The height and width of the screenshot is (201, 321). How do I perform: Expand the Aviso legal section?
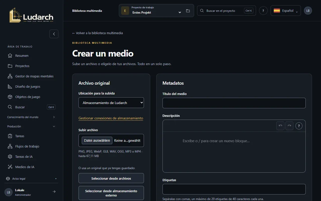coord(31,179)
